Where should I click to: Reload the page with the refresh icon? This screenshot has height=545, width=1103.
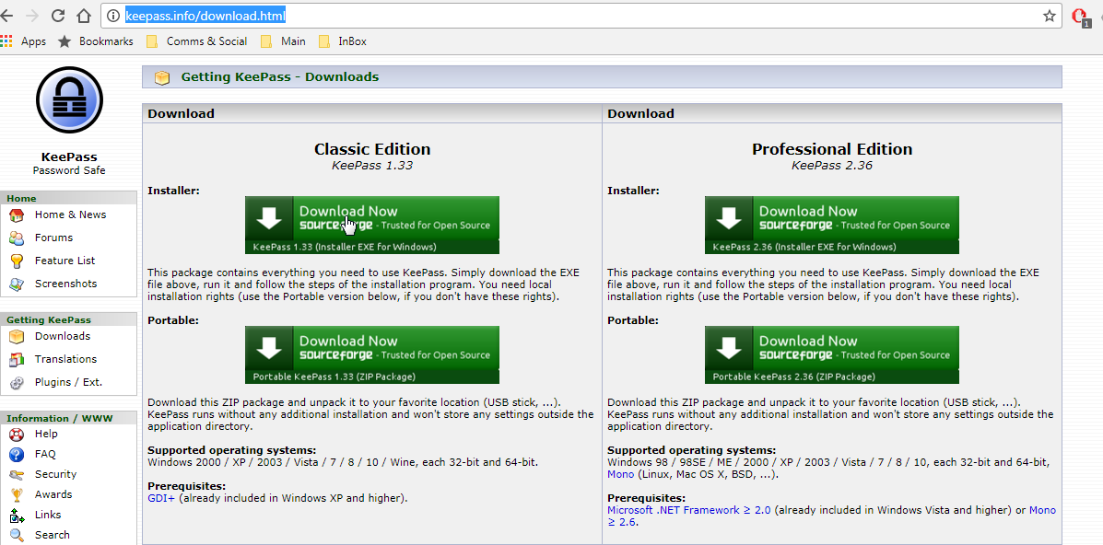58,16
